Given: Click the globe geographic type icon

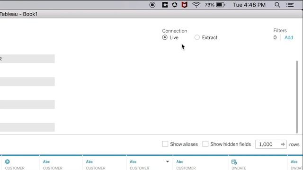Looking at the screenshot, I should [8, 161].
